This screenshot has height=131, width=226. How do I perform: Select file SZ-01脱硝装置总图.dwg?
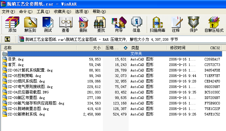28,109
